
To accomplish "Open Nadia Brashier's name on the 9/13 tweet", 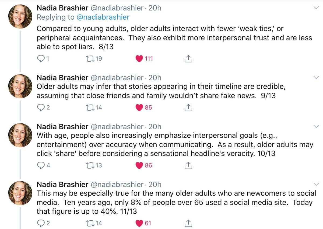I will tap(62, 78).
